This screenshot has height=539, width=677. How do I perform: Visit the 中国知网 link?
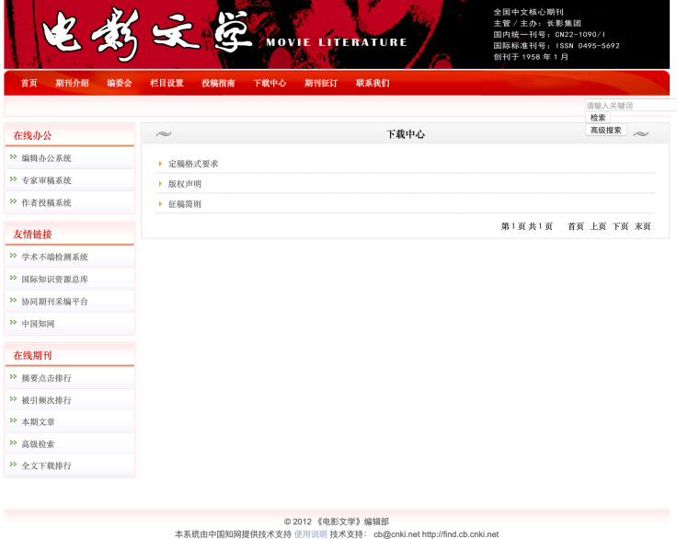pos(38,324)
